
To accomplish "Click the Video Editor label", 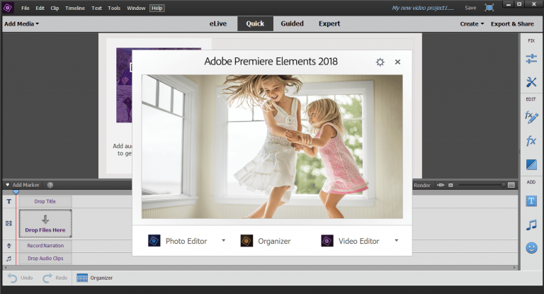I will coord(358,241).
